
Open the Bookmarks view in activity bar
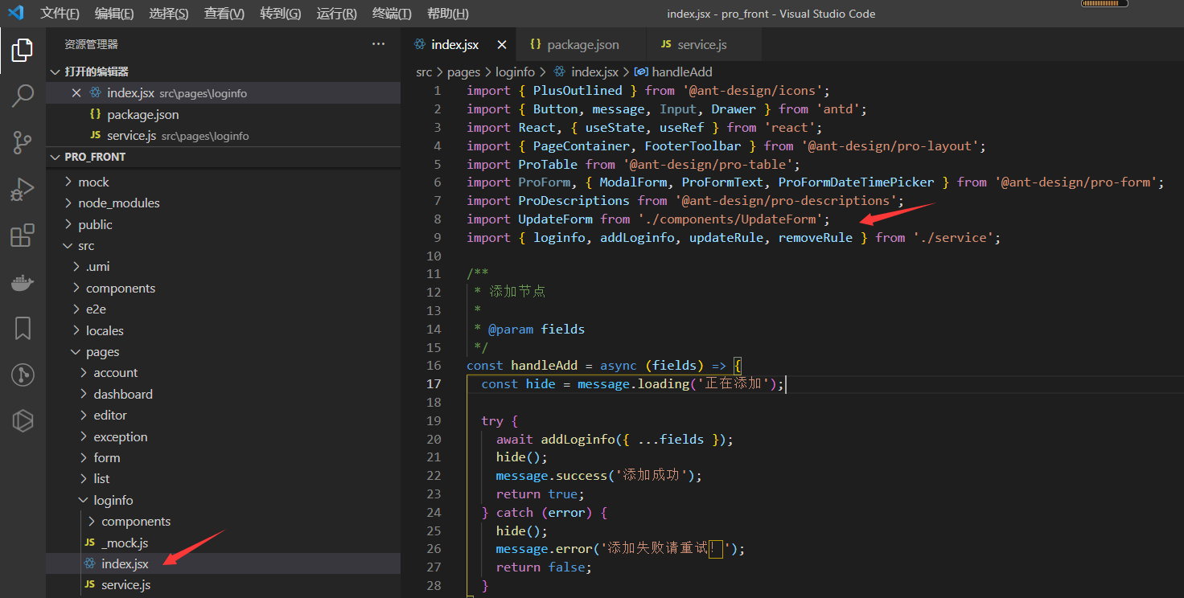pyautogui.click(x=23, y=328)
